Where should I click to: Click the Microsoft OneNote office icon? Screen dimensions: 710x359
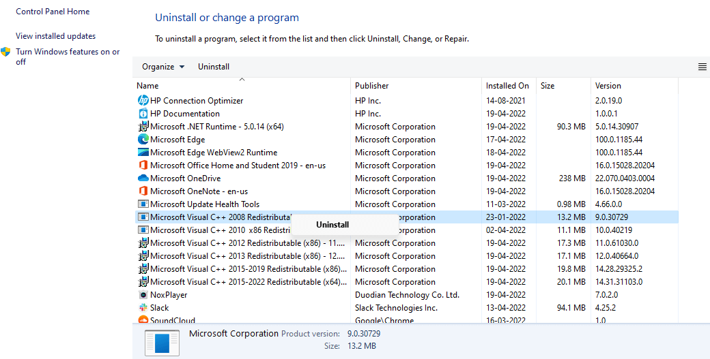143,191
